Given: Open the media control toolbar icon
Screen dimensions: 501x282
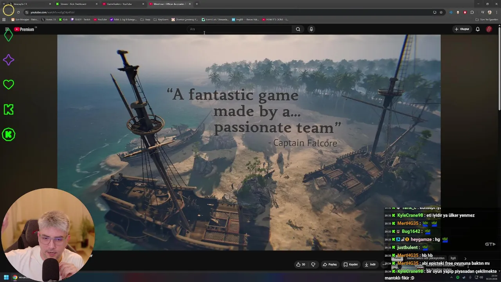Looking at the screenshot, I should click(483, 12).
